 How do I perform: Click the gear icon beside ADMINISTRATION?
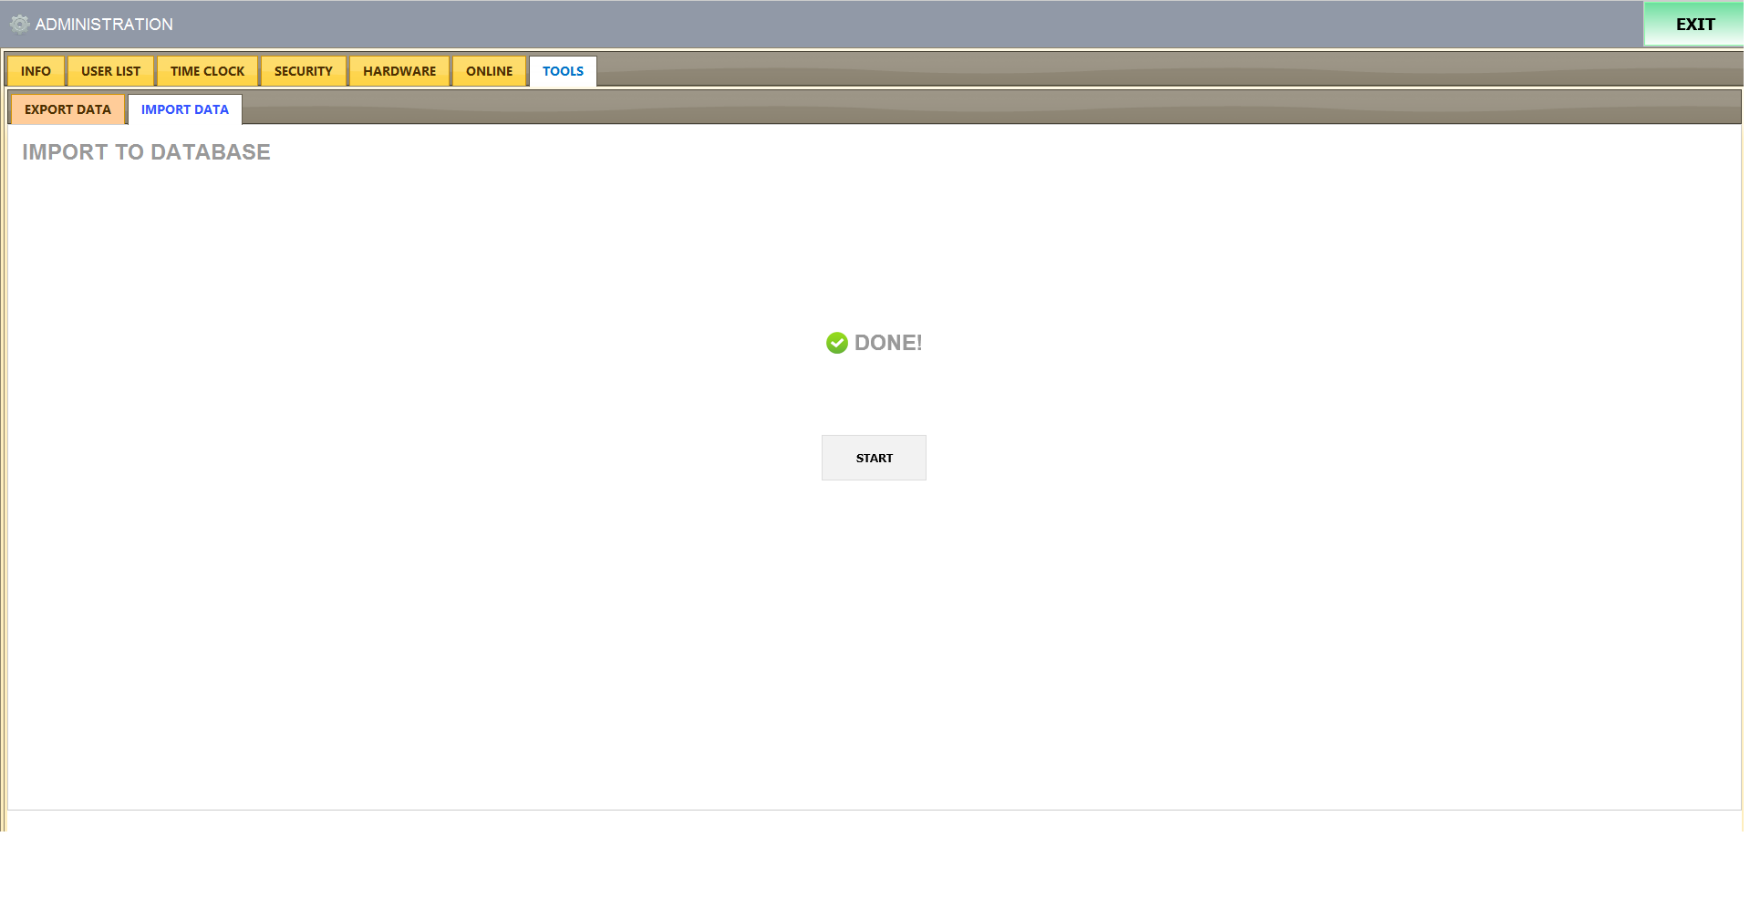tap(19, 25)
